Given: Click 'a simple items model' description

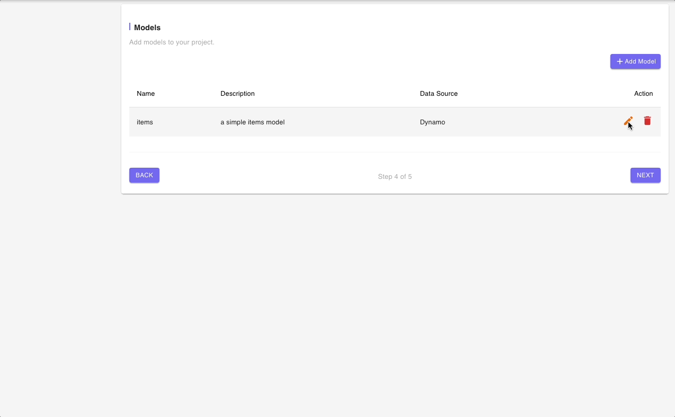Looking at the screenshot, I should pos(253,122).
